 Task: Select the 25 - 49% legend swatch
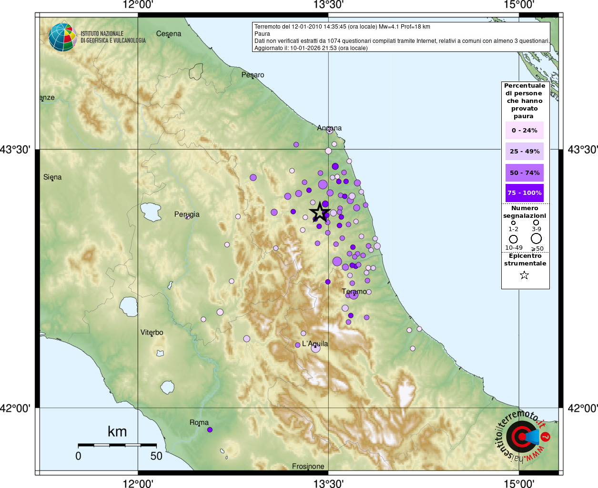tap(524, 151)
